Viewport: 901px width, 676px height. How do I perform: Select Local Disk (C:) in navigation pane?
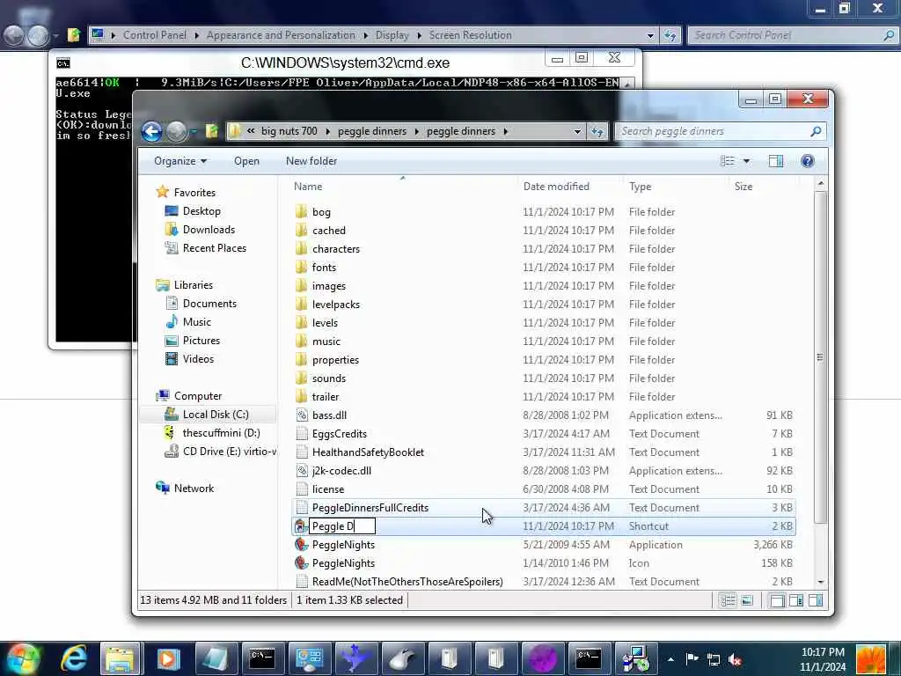pyautogui.click(x=216, y=415)
